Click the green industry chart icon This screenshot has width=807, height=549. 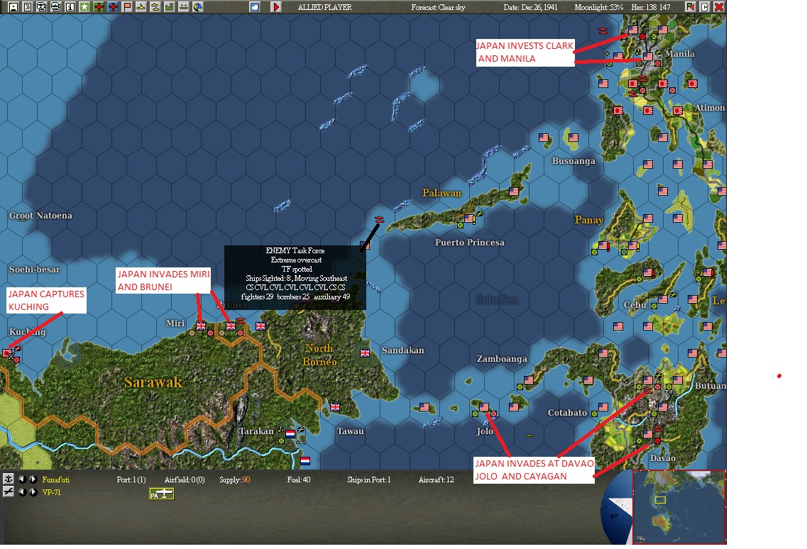(170, 6)
